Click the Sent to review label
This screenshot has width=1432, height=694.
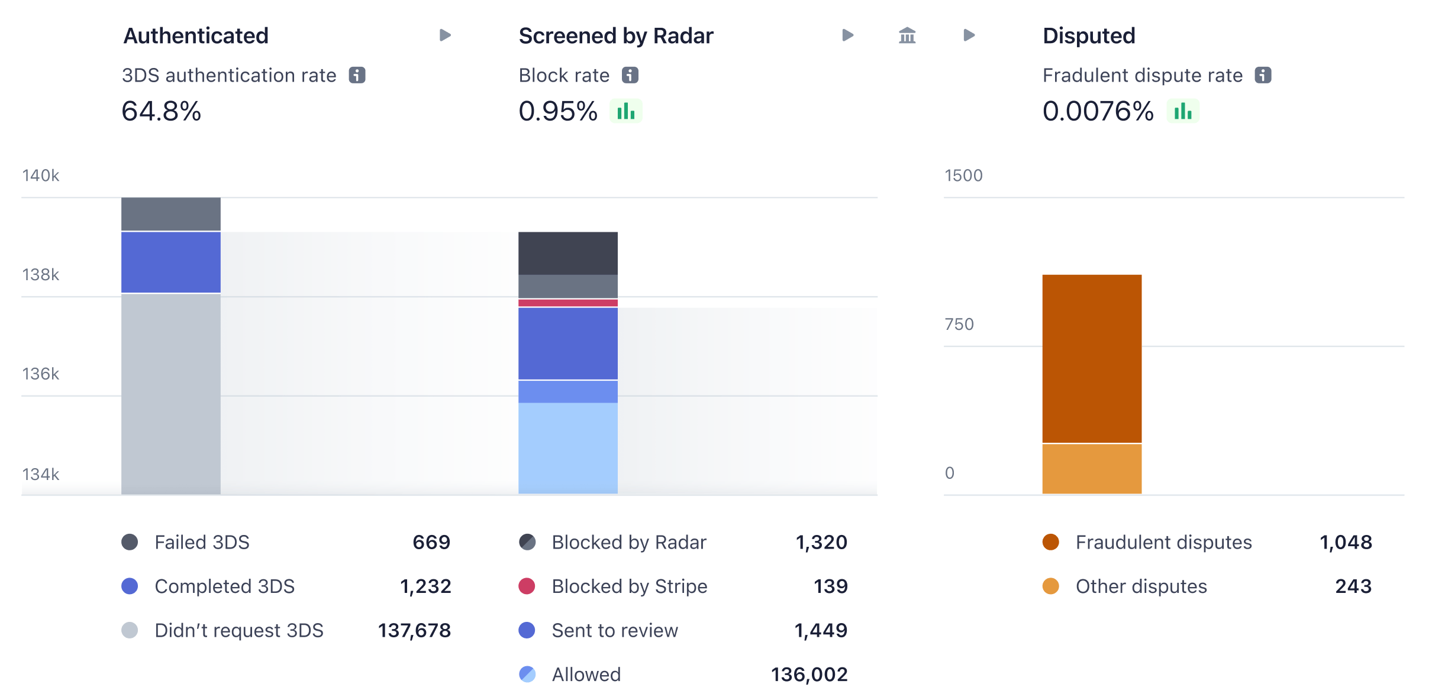point(615,630)
